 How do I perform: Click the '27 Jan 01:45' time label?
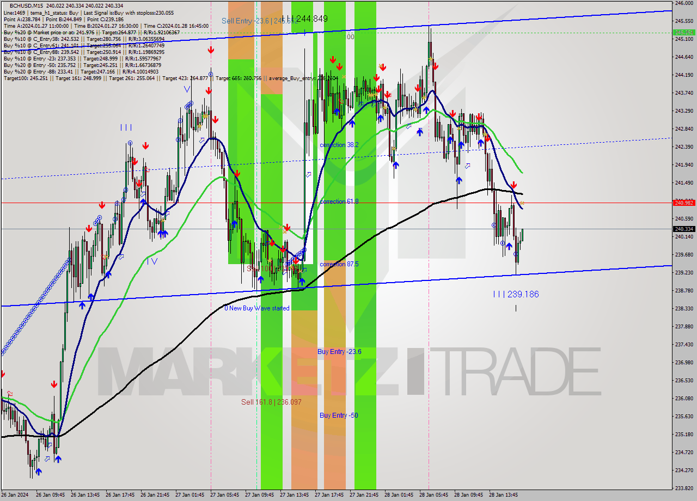coord(190,495)
